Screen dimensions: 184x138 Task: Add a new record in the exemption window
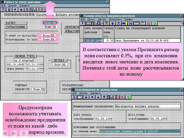point(110,97)
